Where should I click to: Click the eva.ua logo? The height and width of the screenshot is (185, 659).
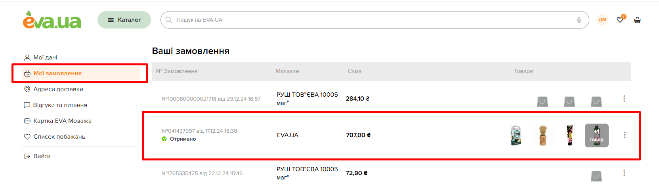(52, 20)
